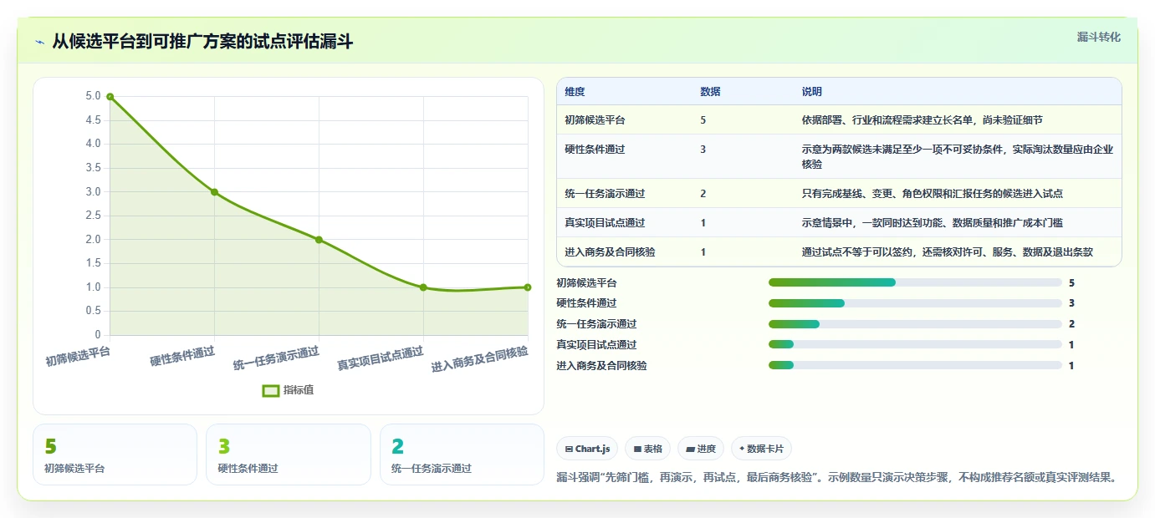1155x518 pixels.
Task: Click the chart point above 进入商务及合同核验
Action: click(x=528, y=287)
